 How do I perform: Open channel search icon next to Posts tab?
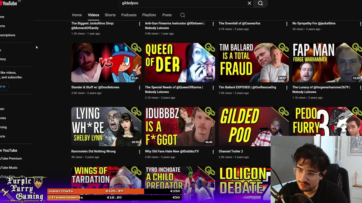coord(183,15)
